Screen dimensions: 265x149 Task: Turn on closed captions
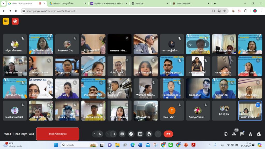(x=122, y=134)
